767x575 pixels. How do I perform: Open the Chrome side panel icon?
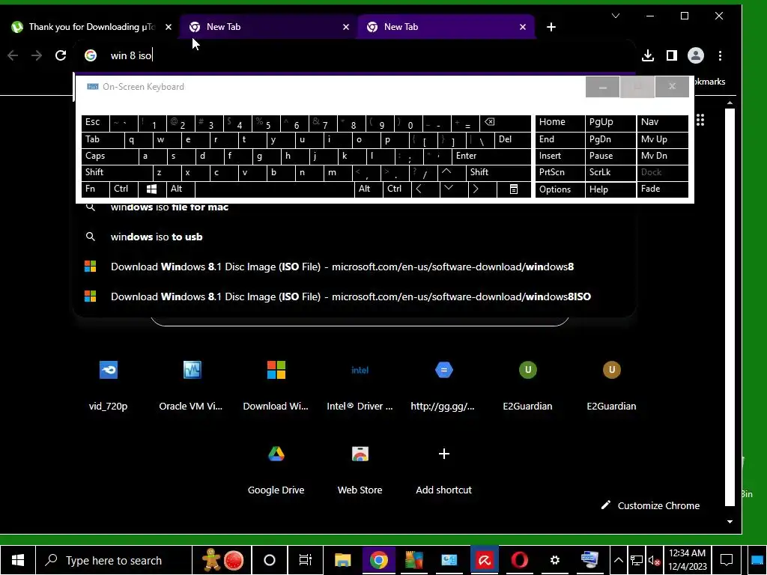pos(672,55)
